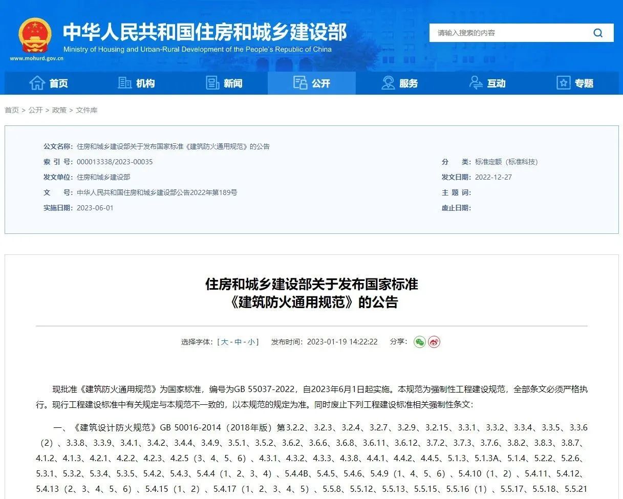Click the 公开 disclosure icon in navbar

[x=300, y=83]
